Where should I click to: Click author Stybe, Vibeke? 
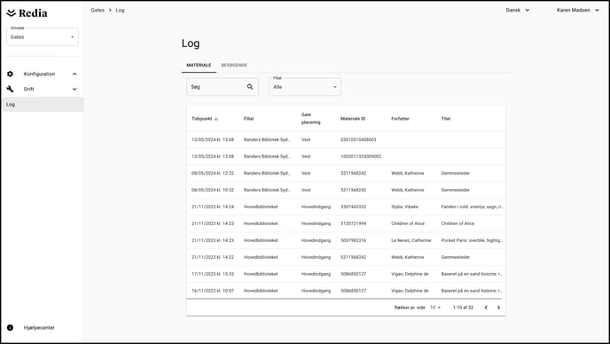[404, 207]
